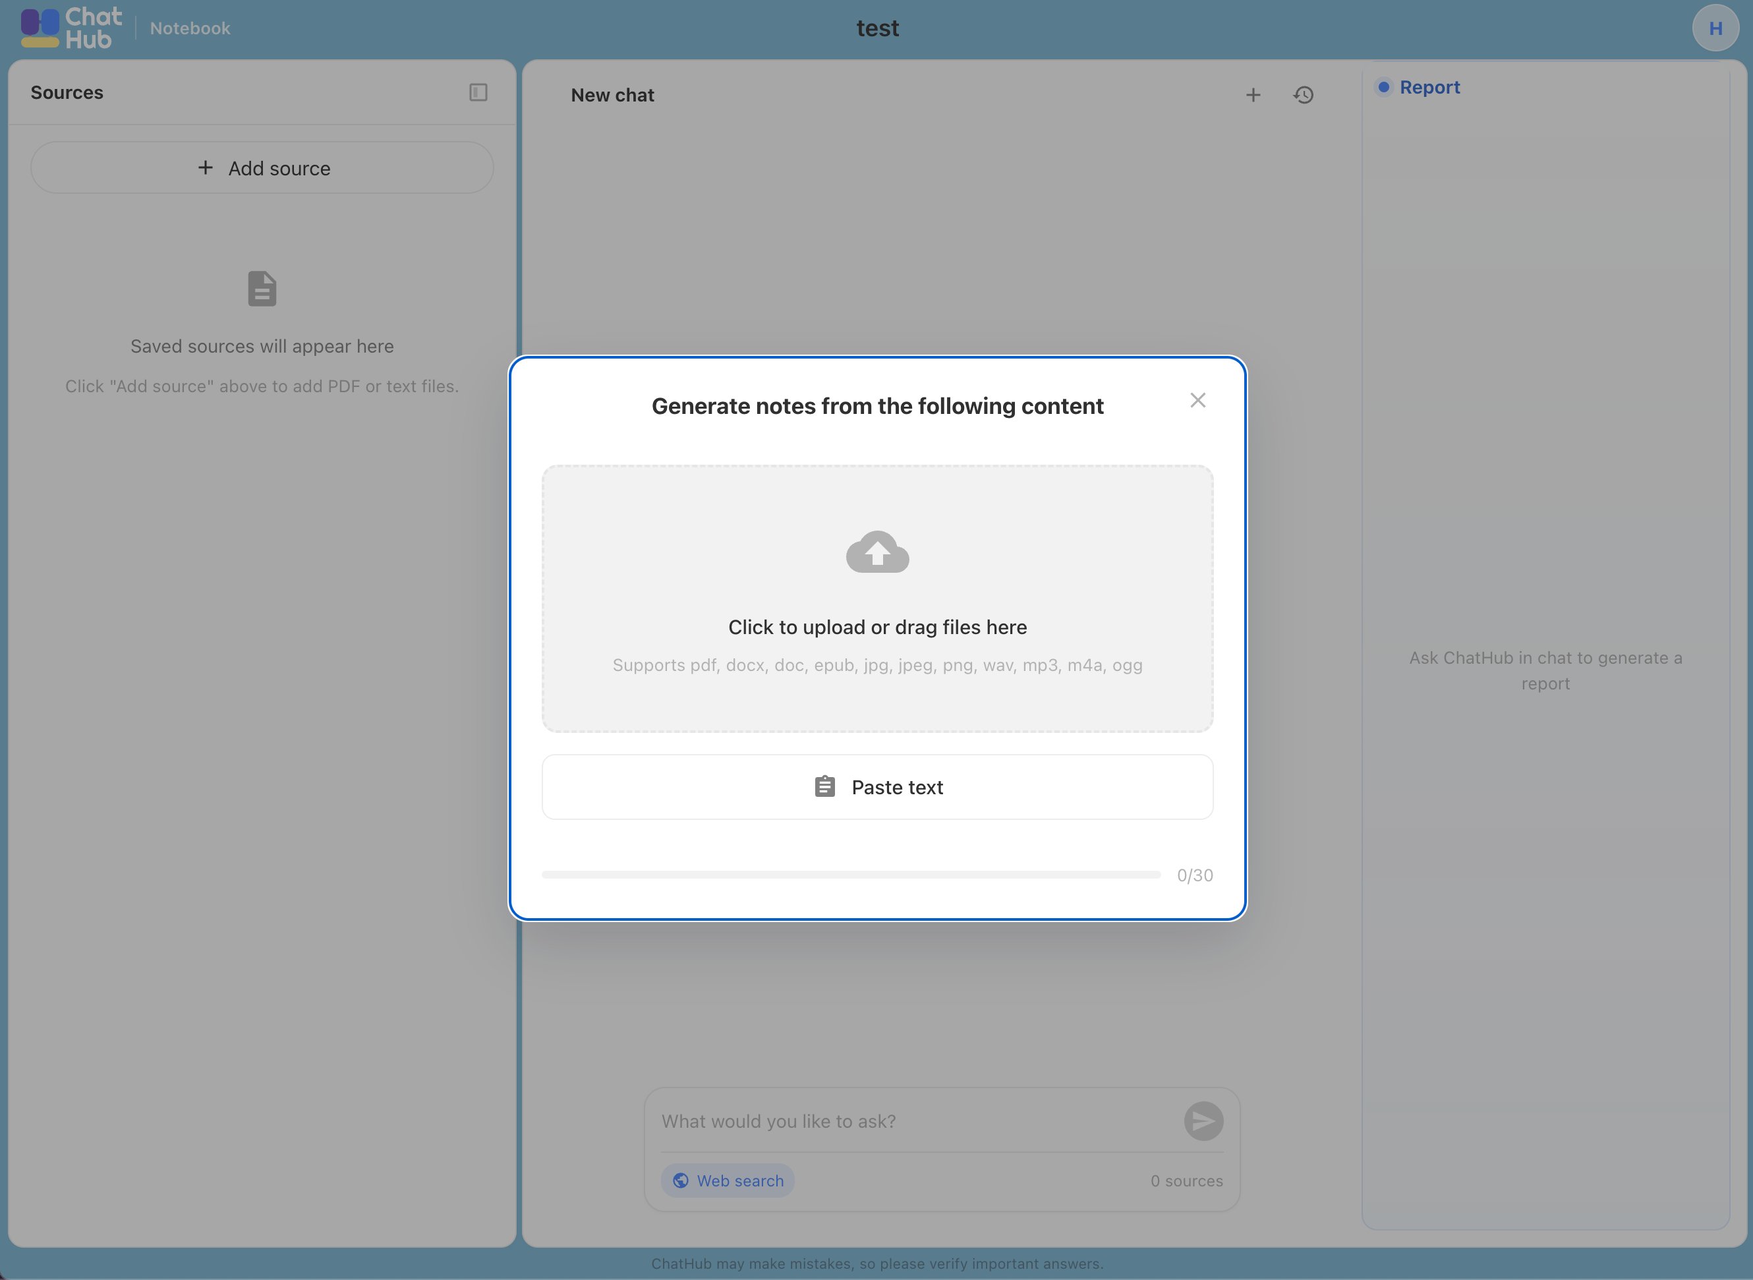Click the 0/30 source counter text
Viewport: 1753px width, 1280px height.
click(x=1195, y=875)
